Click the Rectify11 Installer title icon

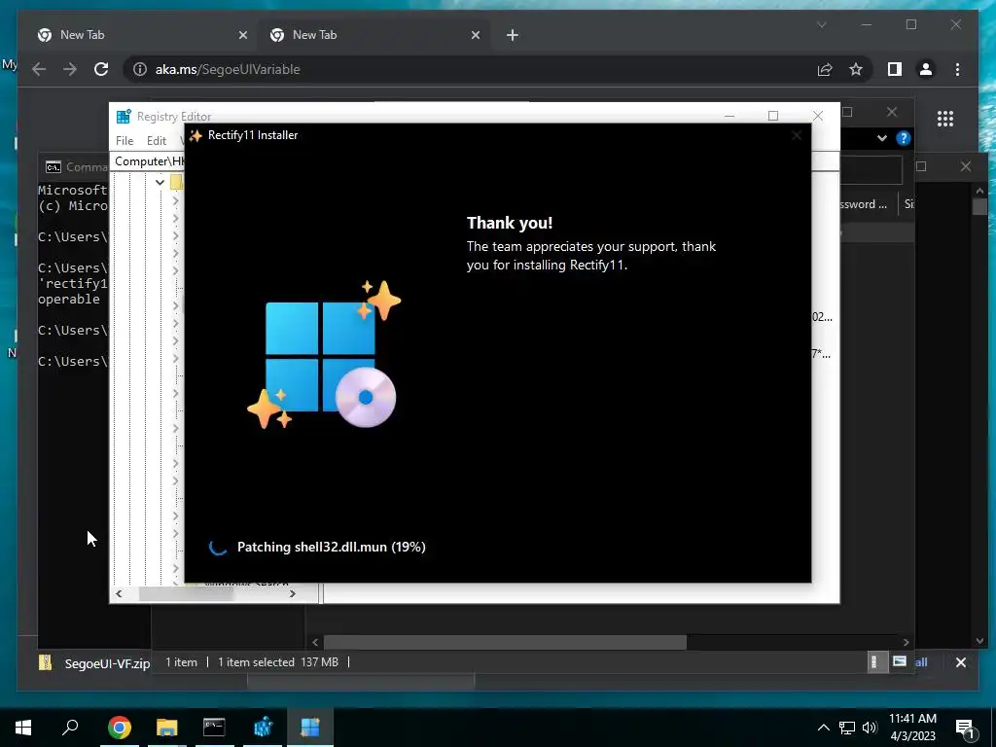click(196, 135)
